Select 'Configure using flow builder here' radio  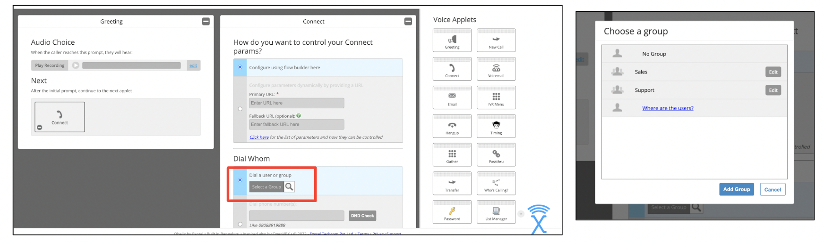240,67
